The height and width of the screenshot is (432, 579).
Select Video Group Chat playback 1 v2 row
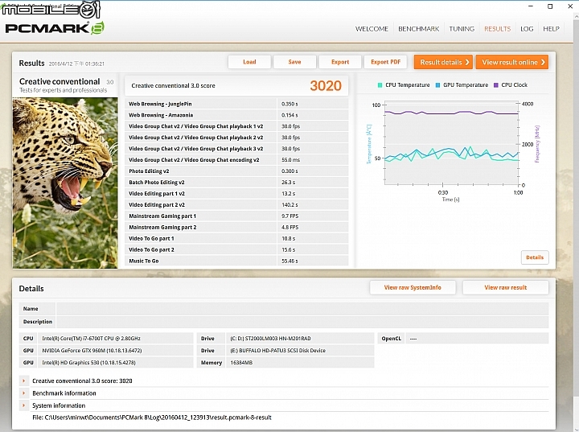[236, 126]
